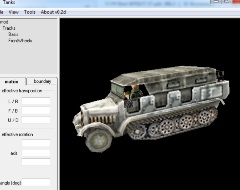Maximize the Tanks window
The image size is (240, 190).
tap(227, 1)
